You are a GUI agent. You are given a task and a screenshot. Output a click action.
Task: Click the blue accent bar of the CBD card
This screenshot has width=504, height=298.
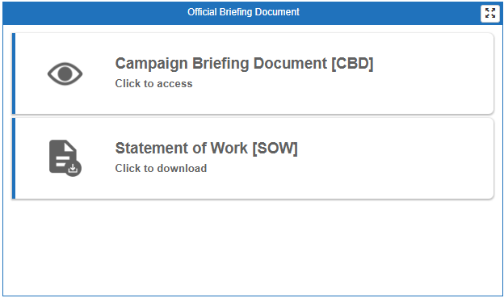pyautogui.click(x=14, y=73)
